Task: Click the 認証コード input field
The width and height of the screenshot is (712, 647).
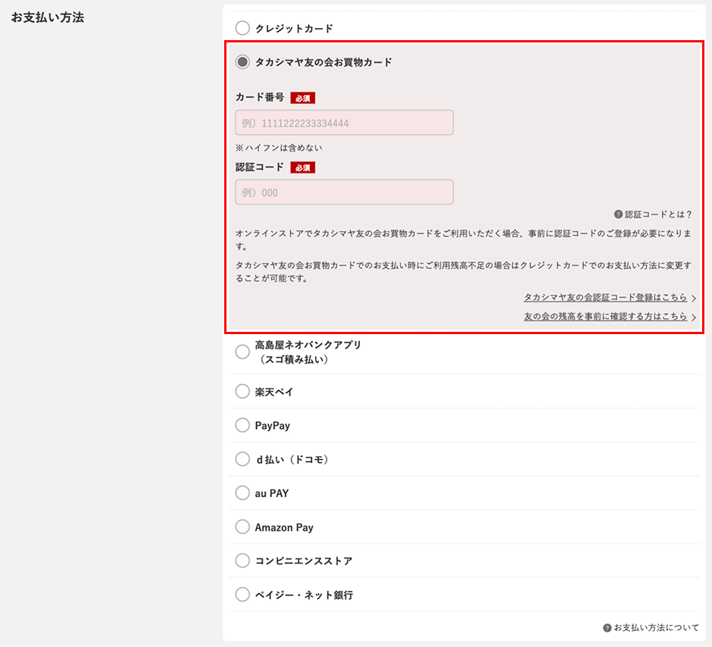Action: tap(344, 192)
